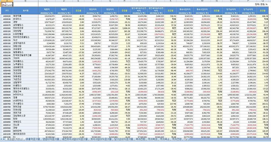This screenshot has height=142, width=271.
Task: Click company name 강남제비스코
Action: pyautogui.click(x=19, y=116)
